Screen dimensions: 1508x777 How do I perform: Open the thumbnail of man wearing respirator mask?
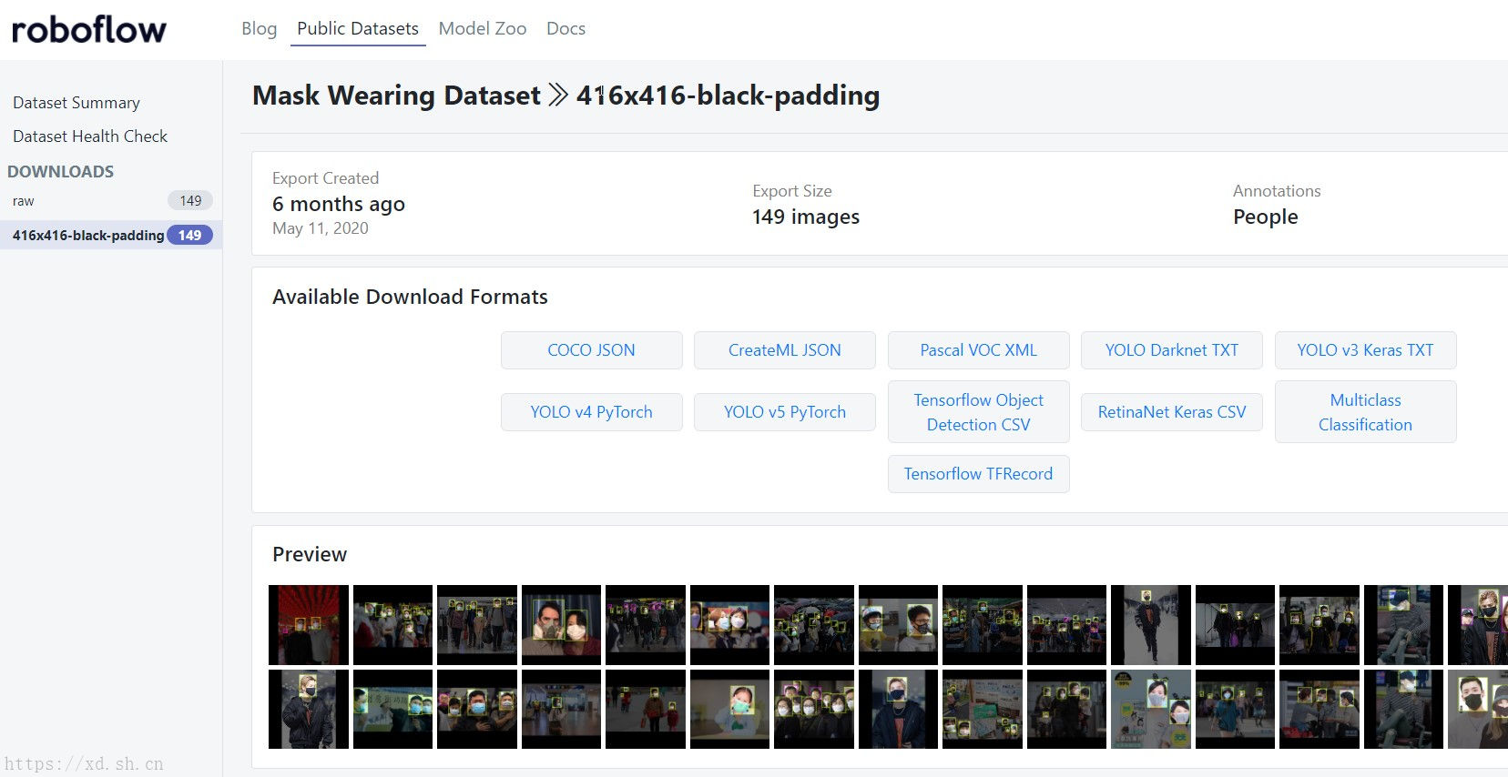click(x=561, y=625)
